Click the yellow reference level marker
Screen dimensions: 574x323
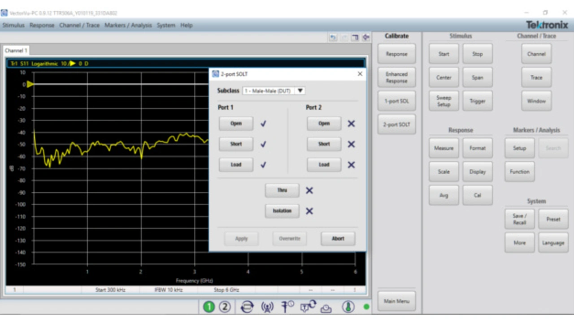coord(30,84)
